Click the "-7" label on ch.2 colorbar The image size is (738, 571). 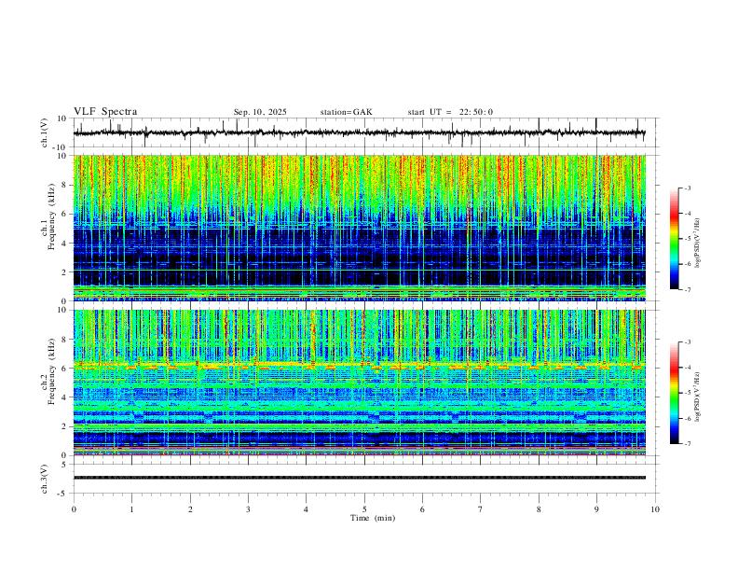687,444
